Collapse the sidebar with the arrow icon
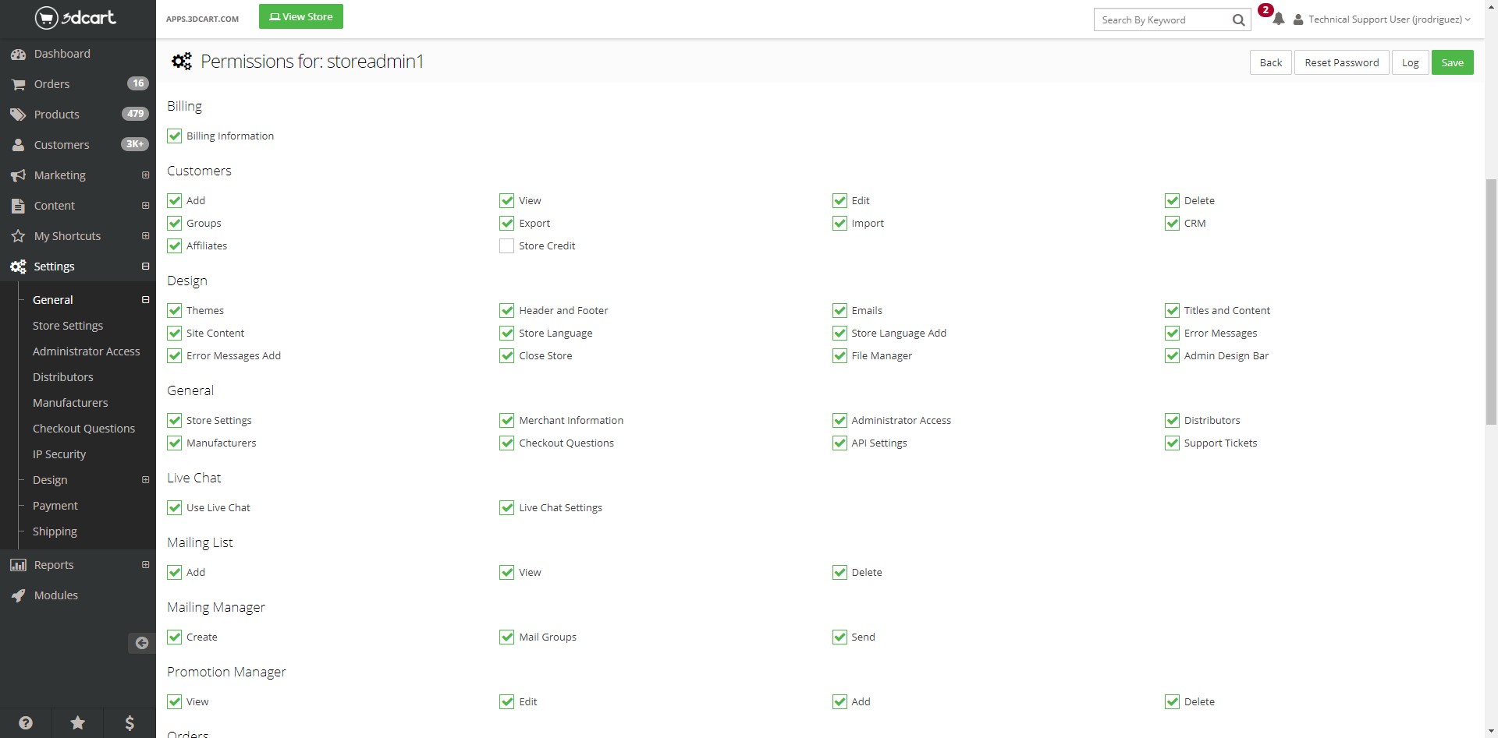 (141, 643)
